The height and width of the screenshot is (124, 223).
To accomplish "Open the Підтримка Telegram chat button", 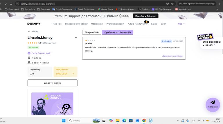I will point(213,105).
